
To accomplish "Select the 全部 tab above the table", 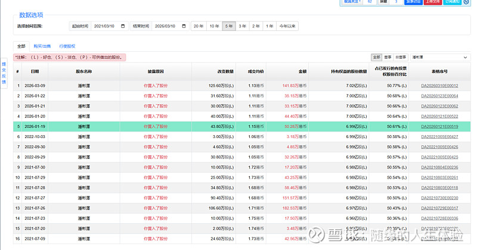I will [x=21, y=46].
